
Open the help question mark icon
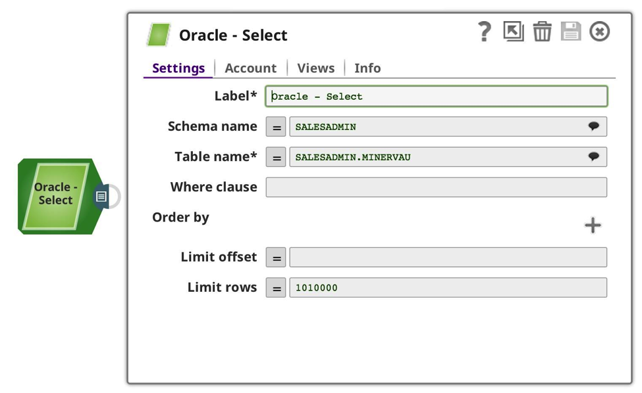click(485, 32)
